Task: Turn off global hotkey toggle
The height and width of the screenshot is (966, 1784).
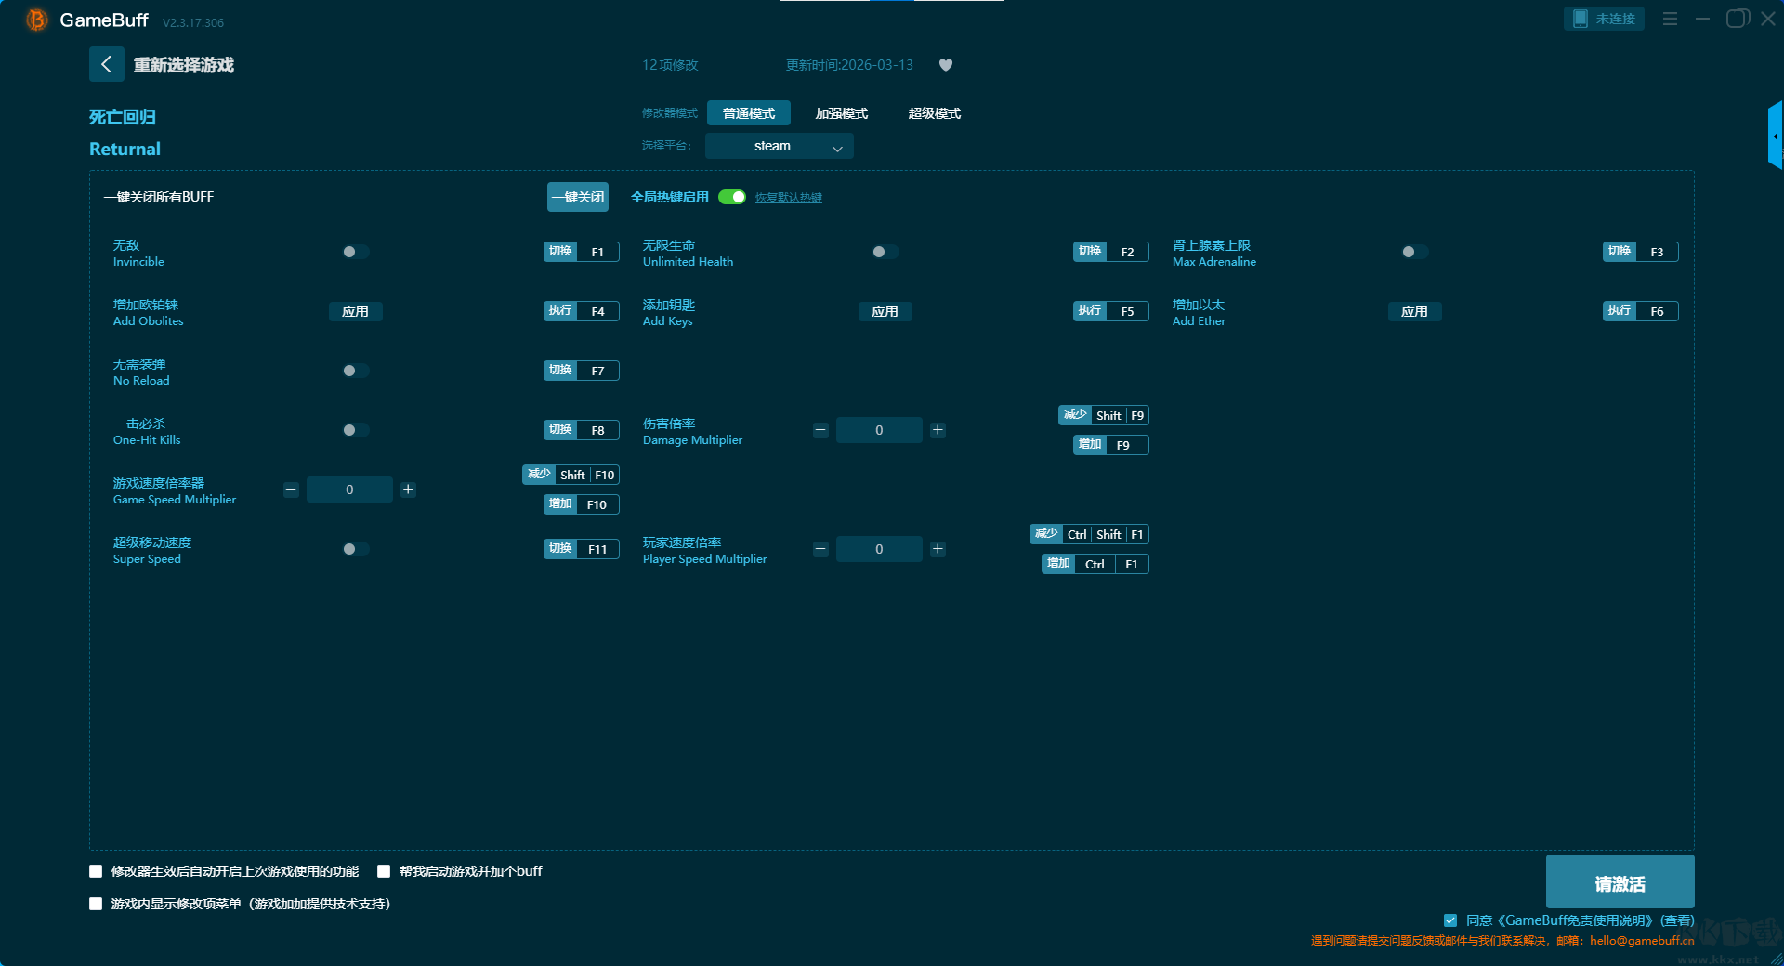Action: tap(732, 197)
